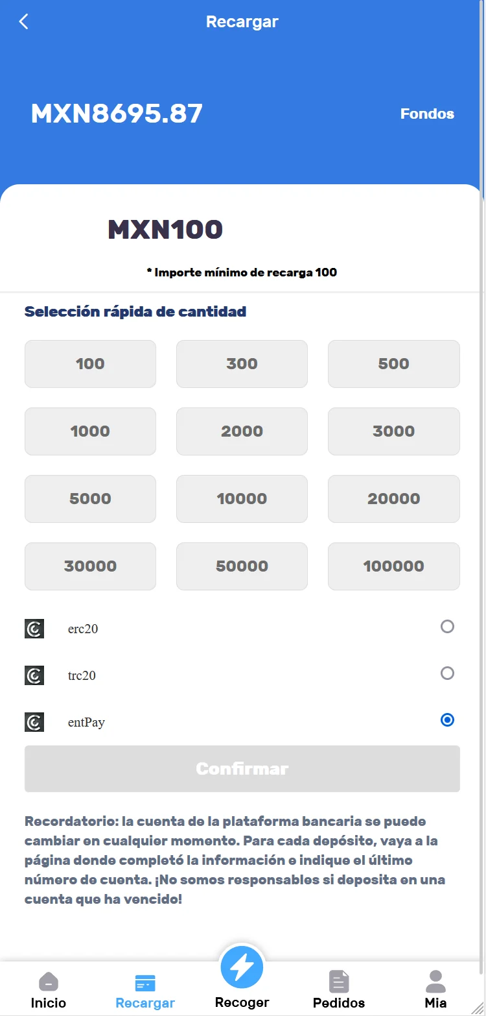
Task: Select the trc20 radio button
Action: point(447,673)
